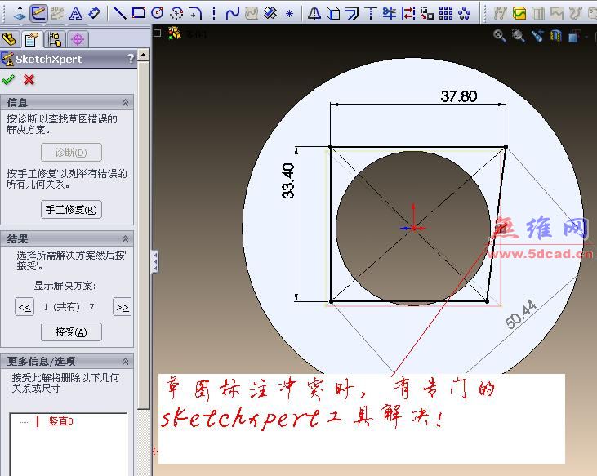Click the Offset Entities icon
This screenshot has height=476, width=597.
pyautogui.click(x=352, y=13)
